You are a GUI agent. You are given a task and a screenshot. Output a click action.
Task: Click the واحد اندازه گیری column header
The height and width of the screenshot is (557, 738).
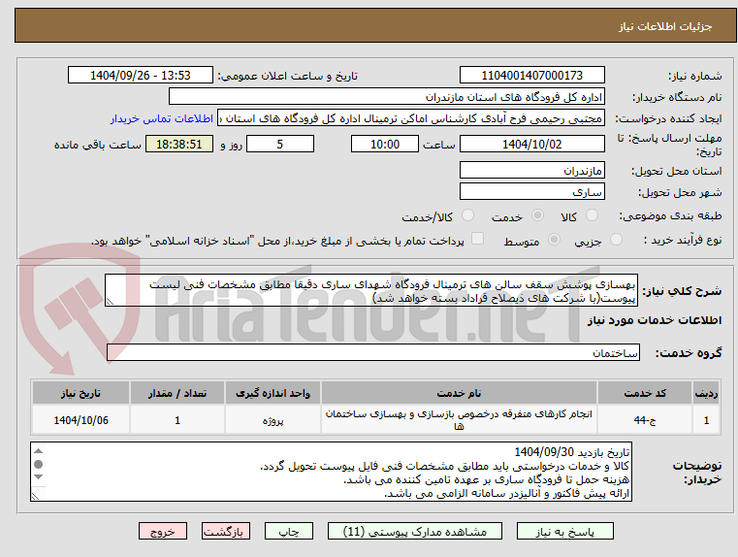pyautogui.click(x=273, y=393)
